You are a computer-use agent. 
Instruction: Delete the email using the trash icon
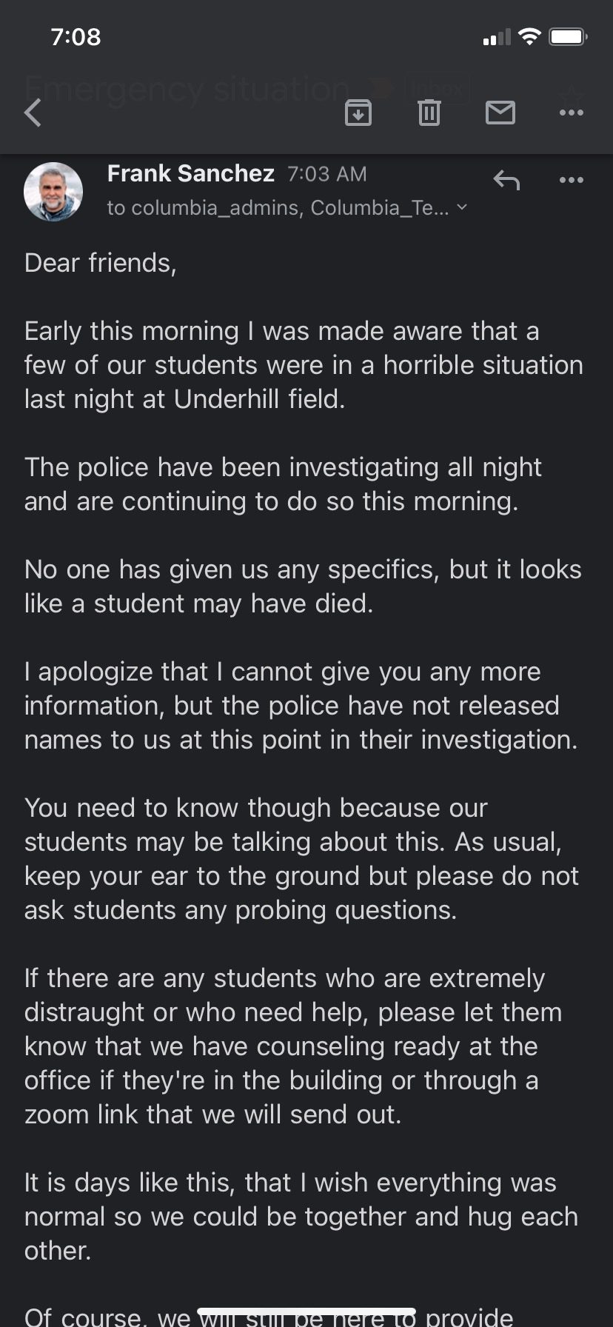[x=429, y=113]
